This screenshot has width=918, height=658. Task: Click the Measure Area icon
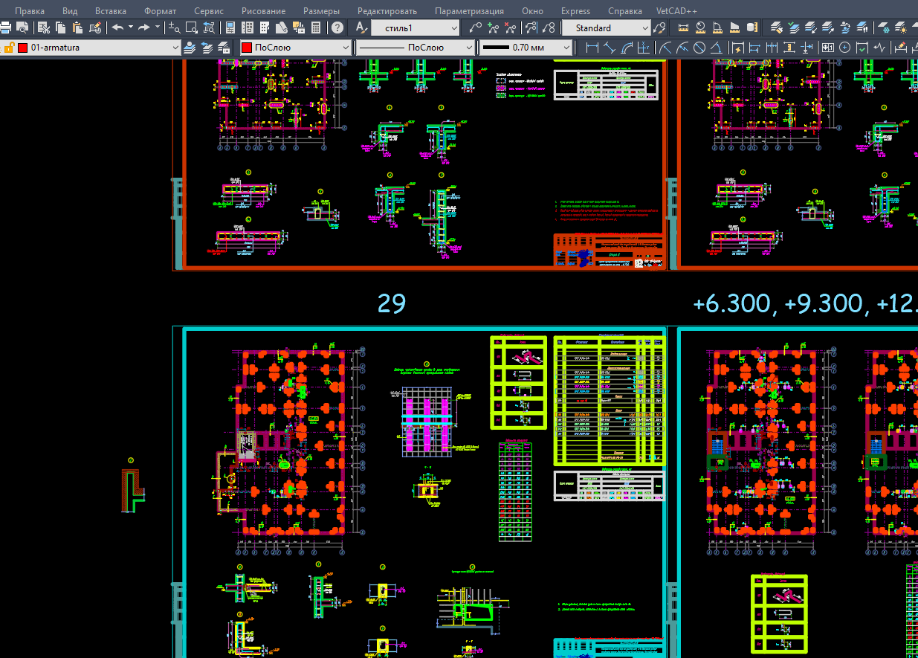pyautogui.click(x=735, y=28)
